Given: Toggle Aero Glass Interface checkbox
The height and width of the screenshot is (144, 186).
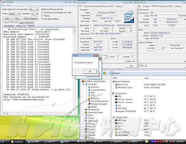Looking at the screenshot, I should [x=42, y=19].
